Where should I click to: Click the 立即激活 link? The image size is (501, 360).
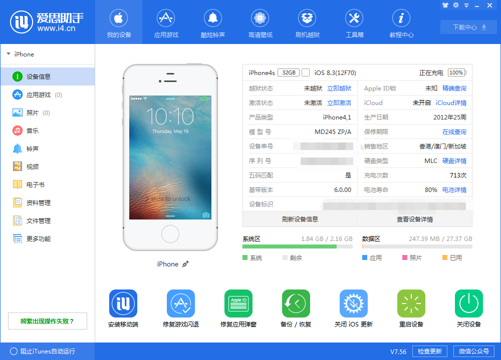[x=339, y=102]
